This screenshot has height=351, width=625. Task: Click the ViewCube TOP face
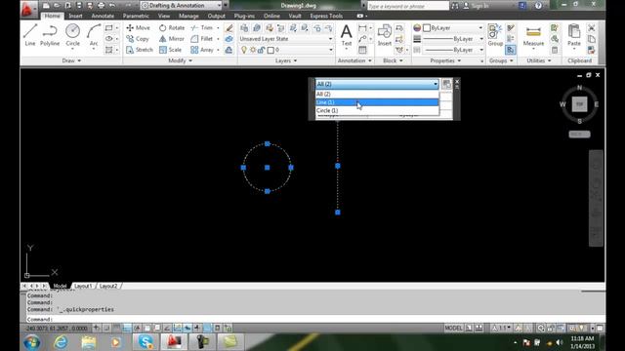pyautogui.click(x=579, y=104)
